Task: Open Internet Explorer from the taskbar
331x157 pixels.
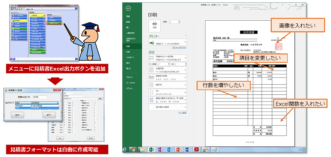Action: pyautogui.click(x=125, y=149)
